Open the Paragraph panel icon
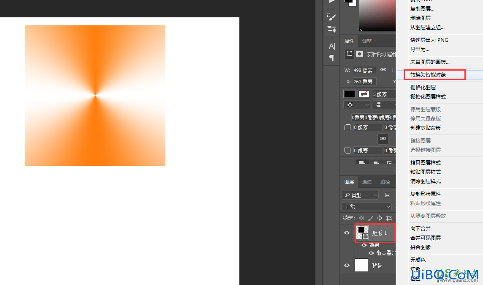 332,58
